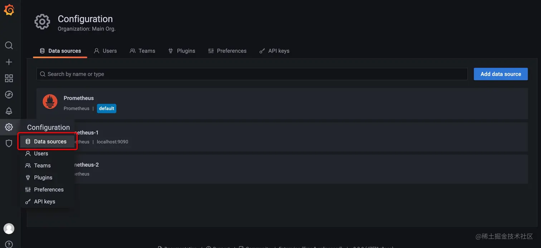The height and width of the screenshot is (248, 541).
Task: Open the user profile avatar
Action: (x=9, y=229)
